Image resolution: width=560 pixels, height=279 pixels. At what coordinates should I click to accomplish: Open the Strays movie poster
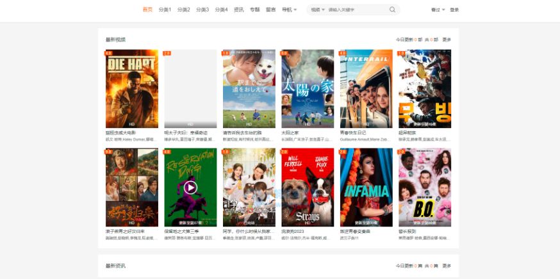[x=308, y=187]
